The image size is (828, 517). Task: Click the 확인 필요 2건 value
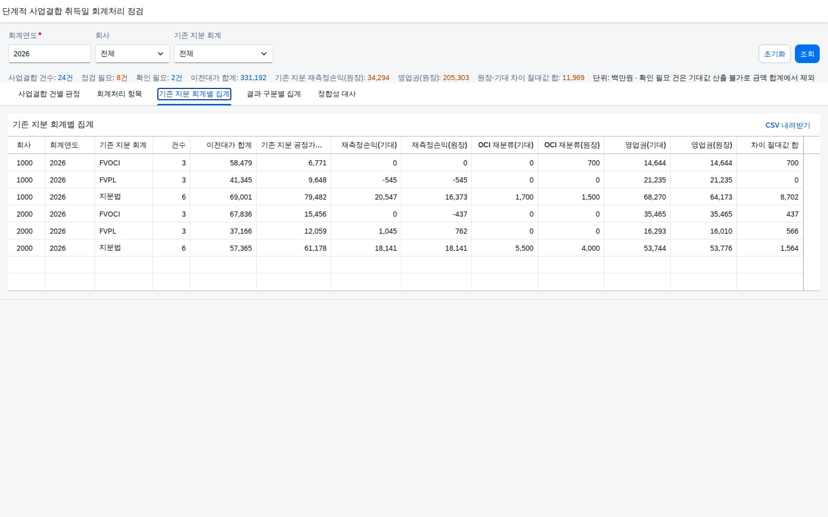point(176,78)
